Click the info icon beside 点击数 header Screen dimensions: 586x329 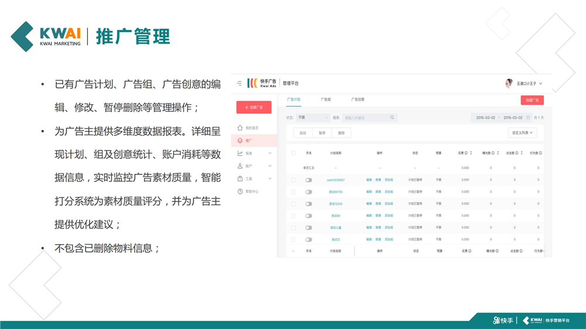click(x=517, y=153)
